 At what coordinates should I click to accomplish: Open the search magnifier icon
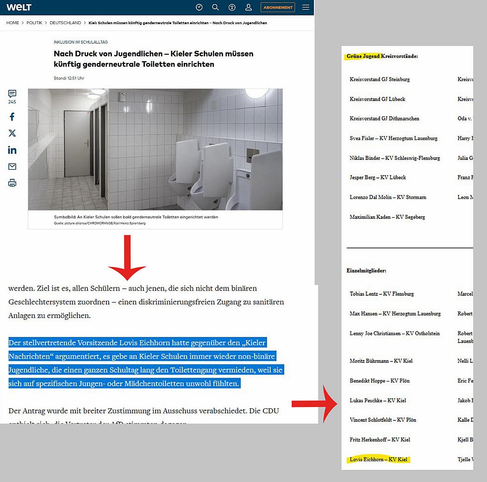click(x=215, y=7)
